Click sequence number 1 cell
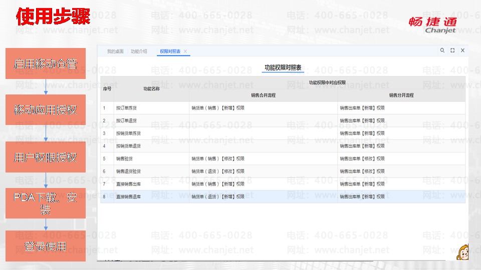 pyautogui.click(x=107, y=108)
